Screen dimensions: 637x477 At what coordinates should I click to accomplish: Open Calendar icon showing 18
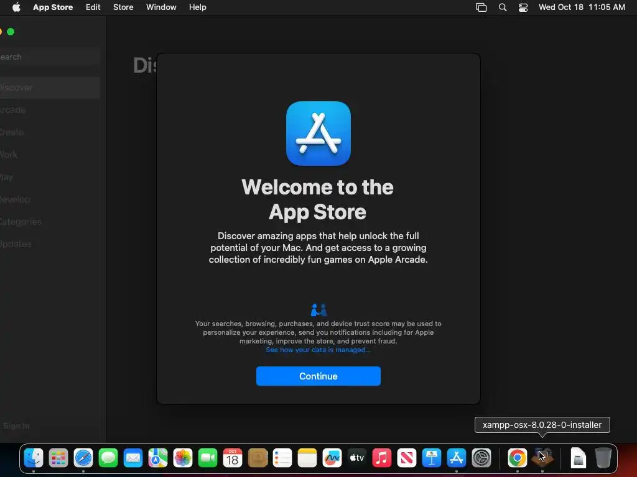[233, 458]
